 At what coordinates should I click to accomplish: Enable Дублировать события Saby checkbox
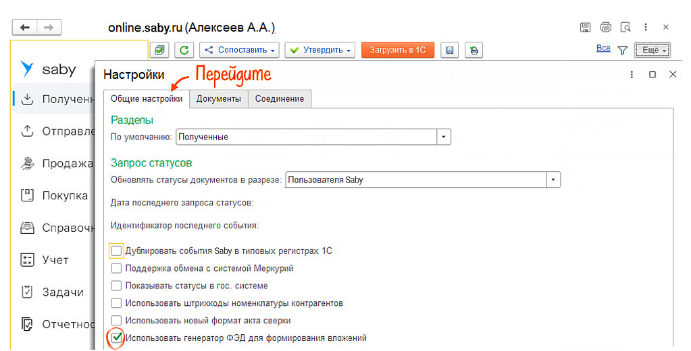point(117,251)
